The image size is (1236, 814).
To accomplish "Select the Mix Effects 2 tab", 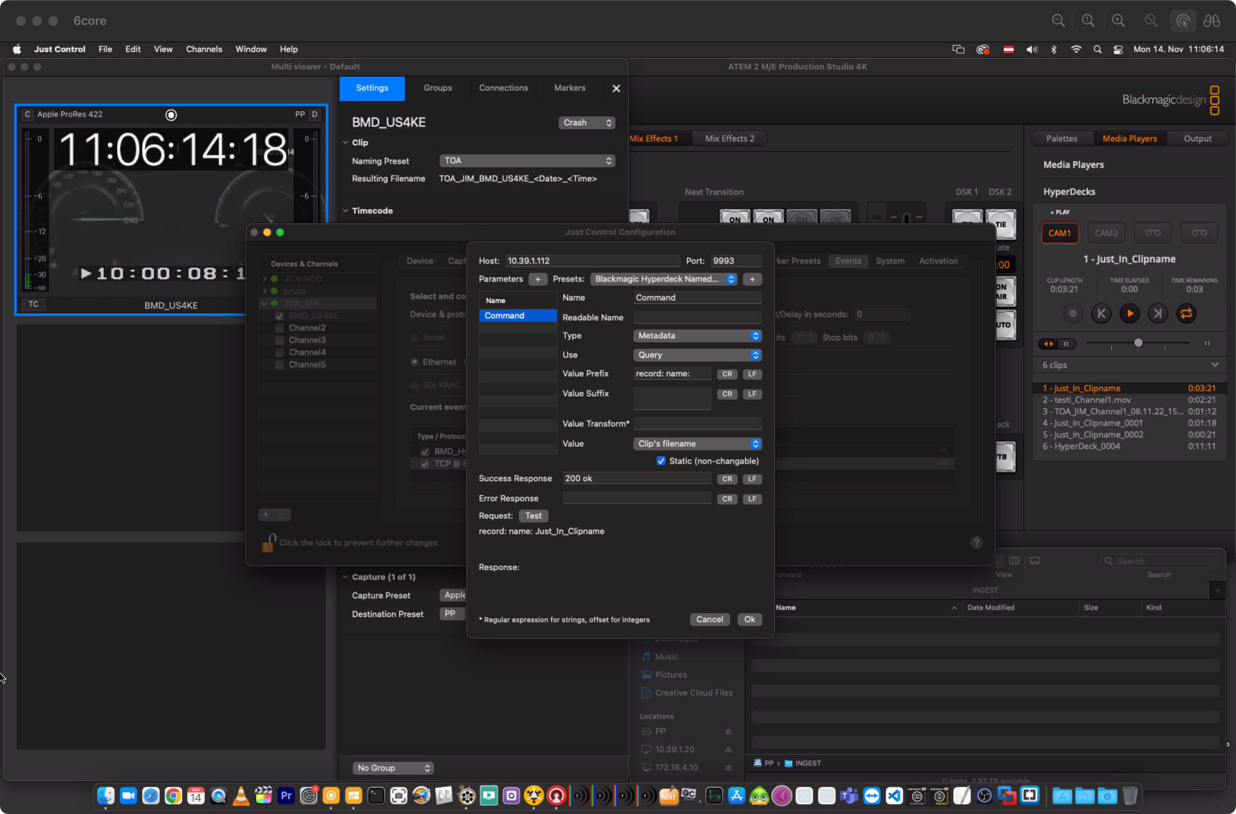I will pos(729,139).
